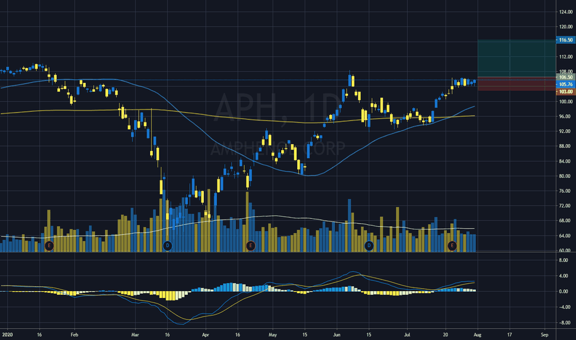Viewport: 576px width, 340px height.
Task: Click the Feb date axis label
Action: point(75,335)
